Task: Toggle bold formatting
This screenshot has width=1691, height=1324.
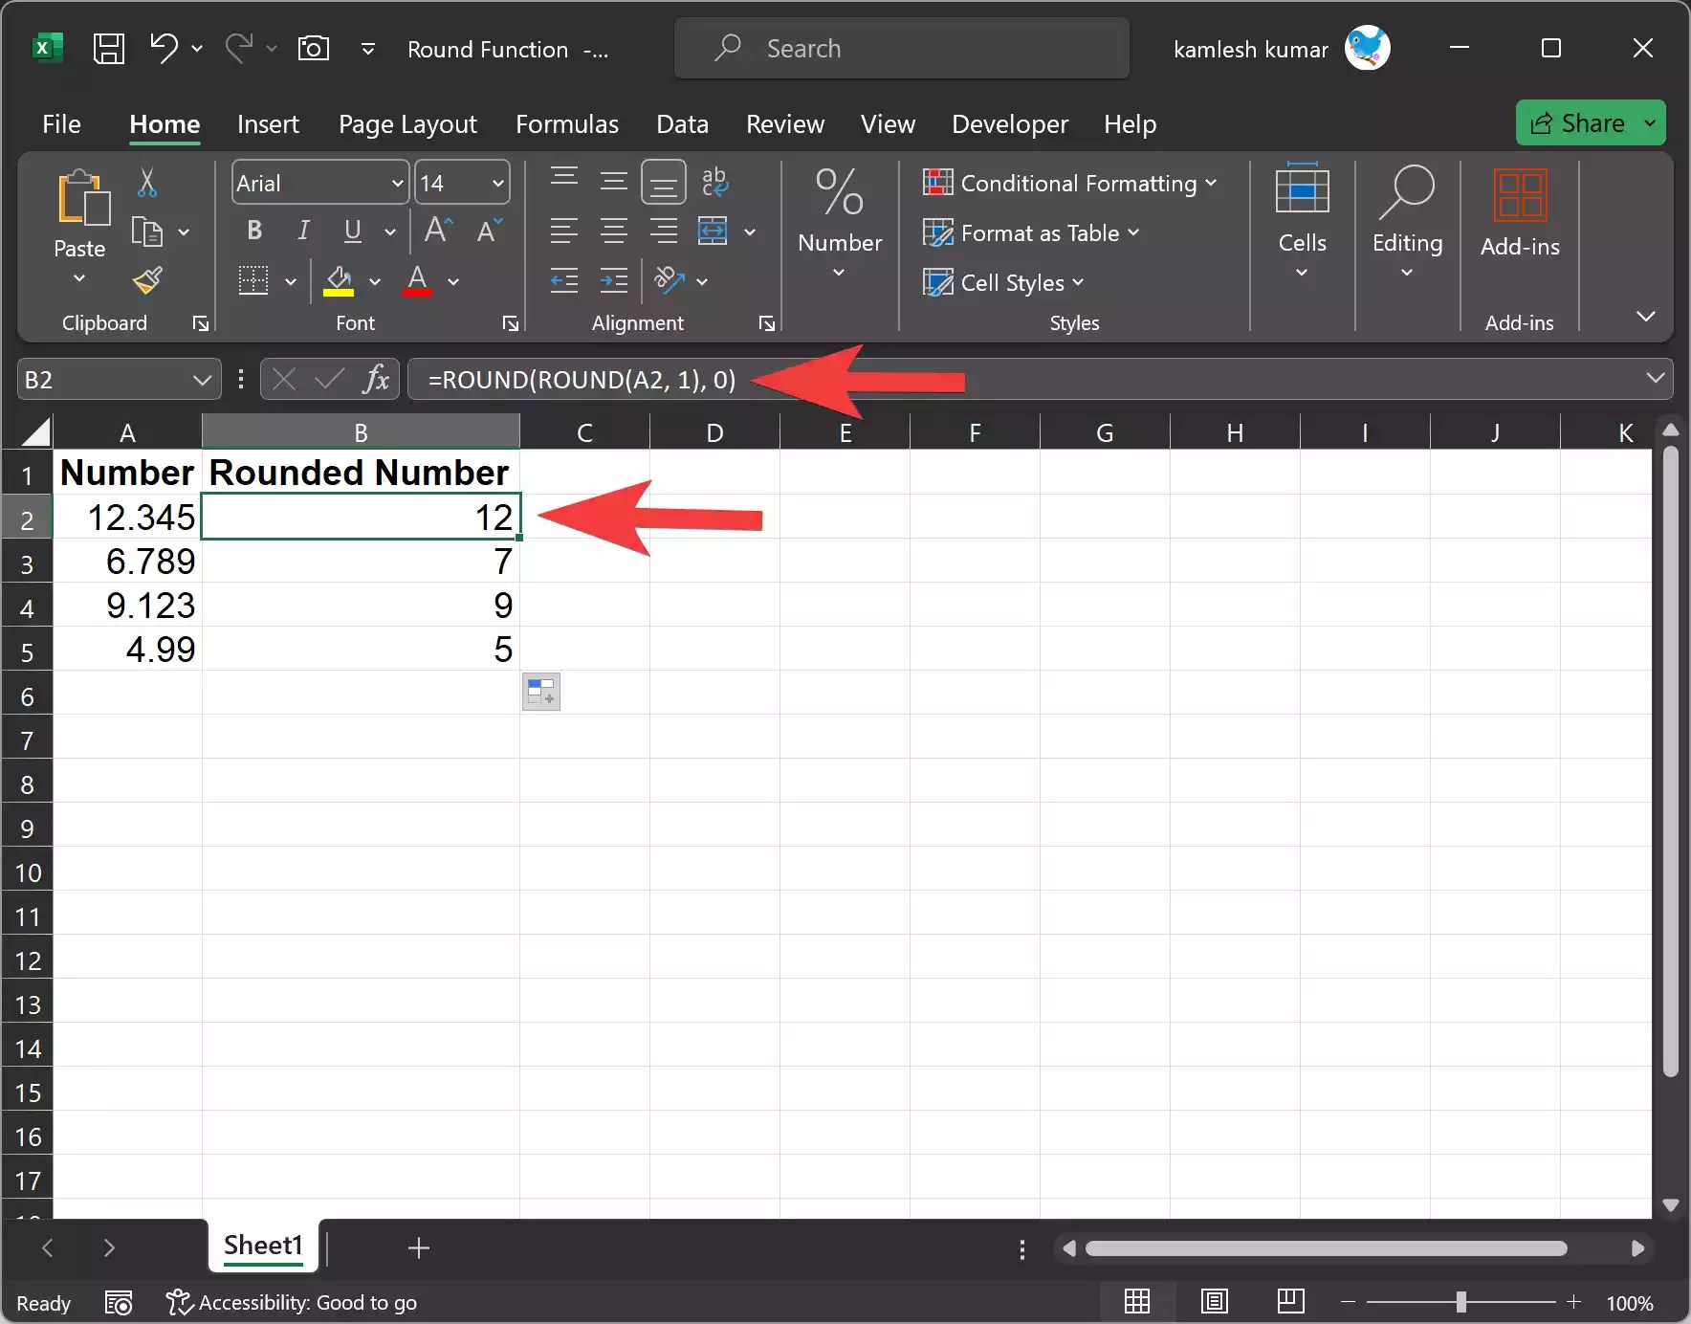Action: pyautogui.click(x=253, y=230)
